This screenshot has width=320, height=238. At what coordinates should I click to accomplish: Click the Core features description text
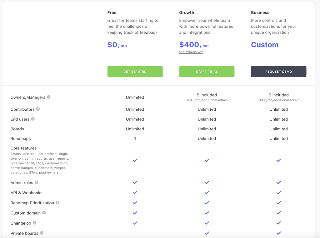[x=40, y=163]
